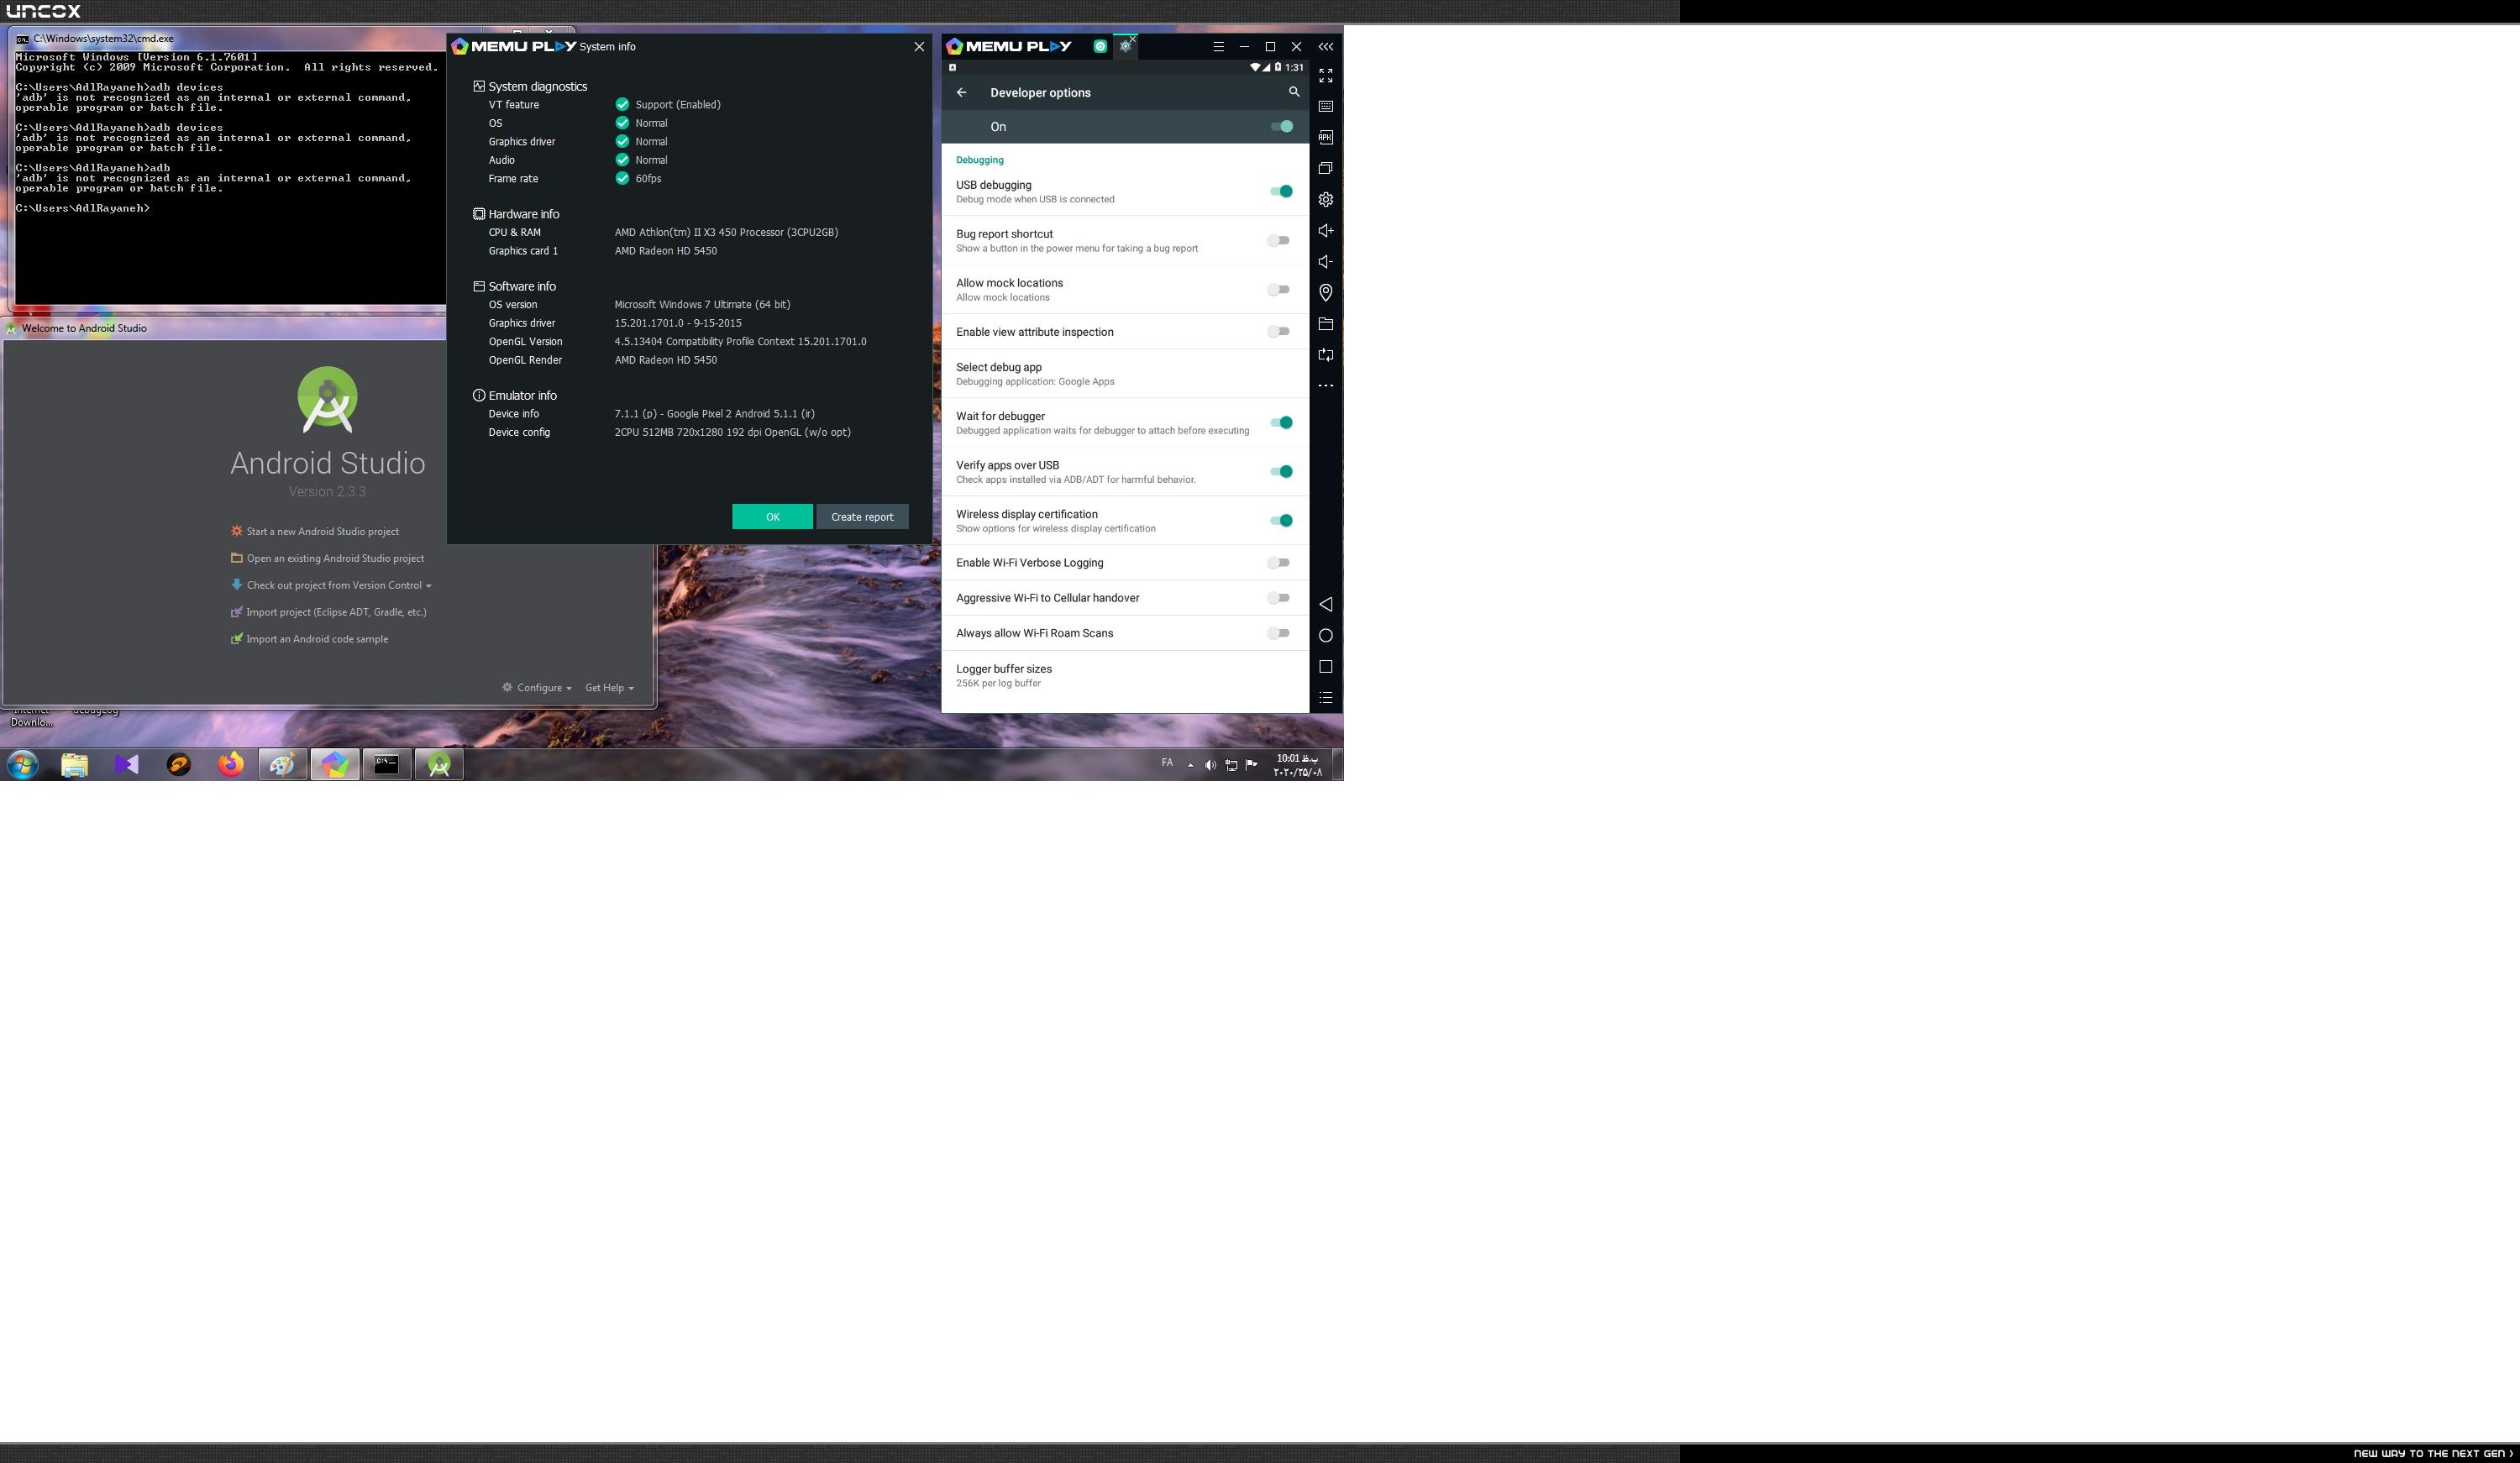This screenshot has height=1463, width=2520.
Task: Click the list menu icon at sidebar bottom
Action: 1325,697
